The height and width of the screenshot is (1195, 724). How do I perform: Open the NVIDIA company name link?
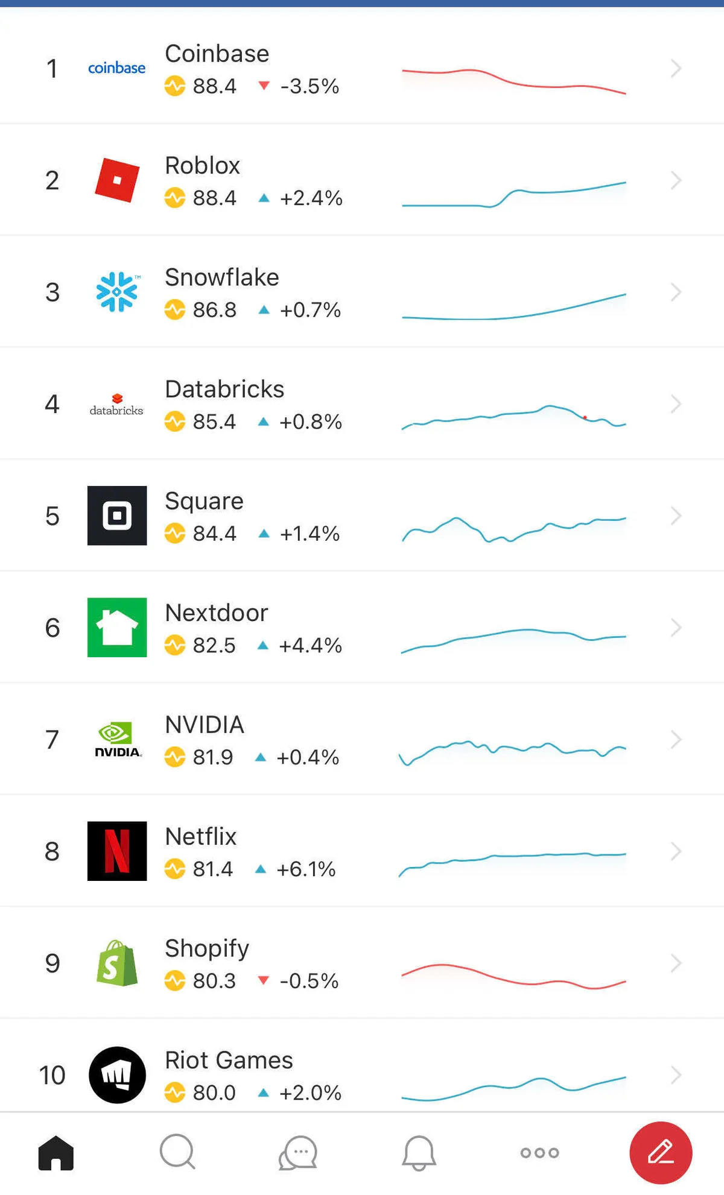coord(205,725)
